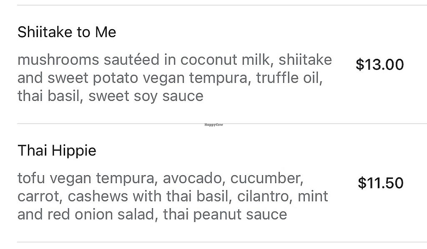Click the $13.00 price

click(x=379, y=65)
